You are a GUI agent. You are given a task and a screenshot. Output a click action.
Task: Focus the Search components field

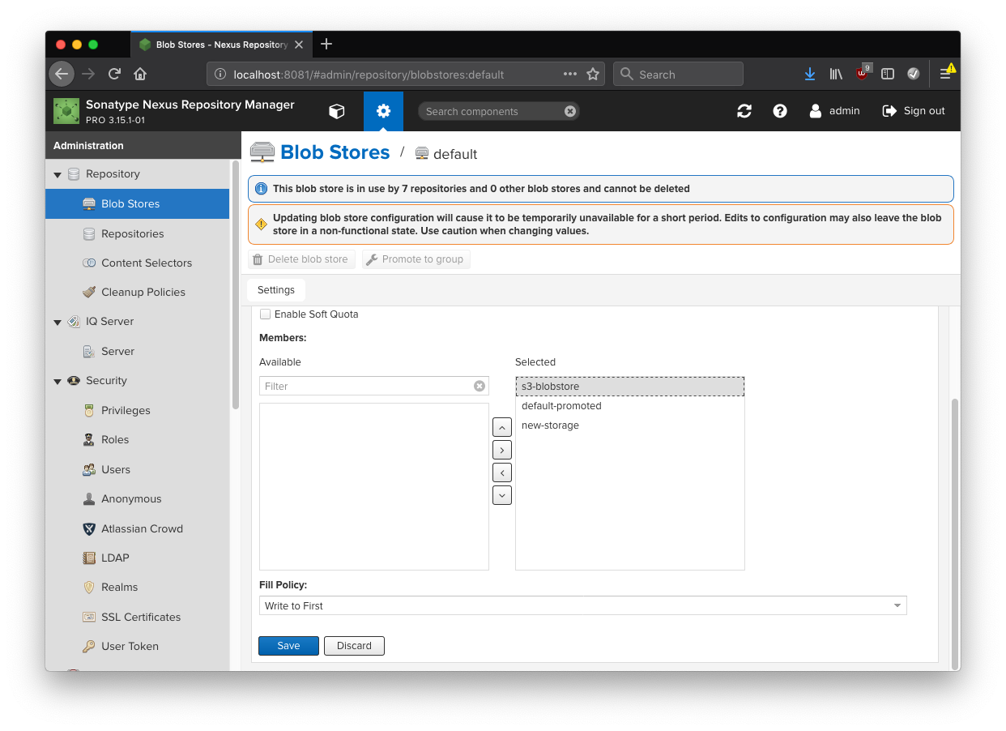tap(491, 111)
